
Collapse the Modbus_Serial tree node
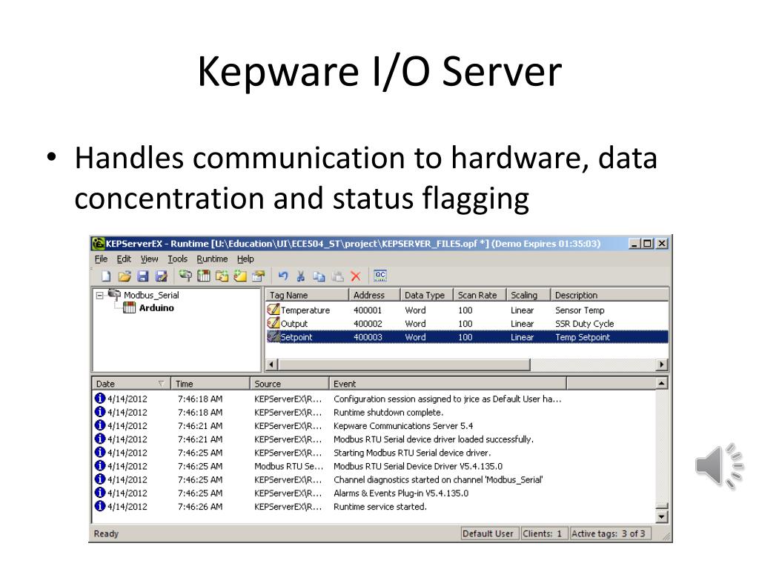pyautogui.click(x=100, y=295)
